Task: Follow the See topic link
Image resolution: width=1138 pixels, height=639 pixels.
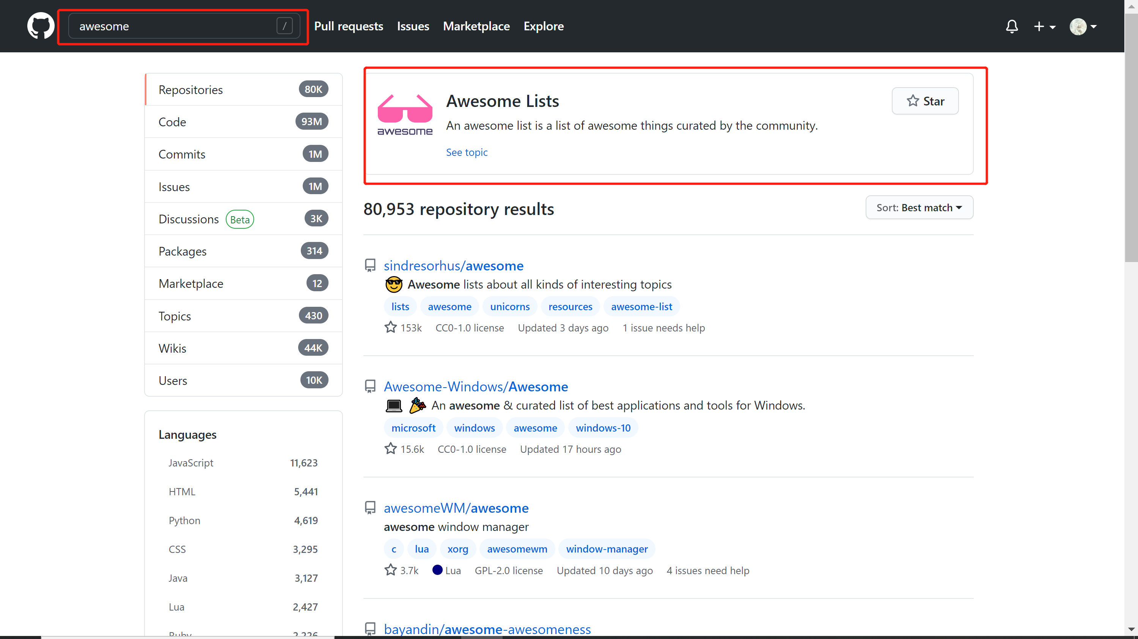Action: 467,152
